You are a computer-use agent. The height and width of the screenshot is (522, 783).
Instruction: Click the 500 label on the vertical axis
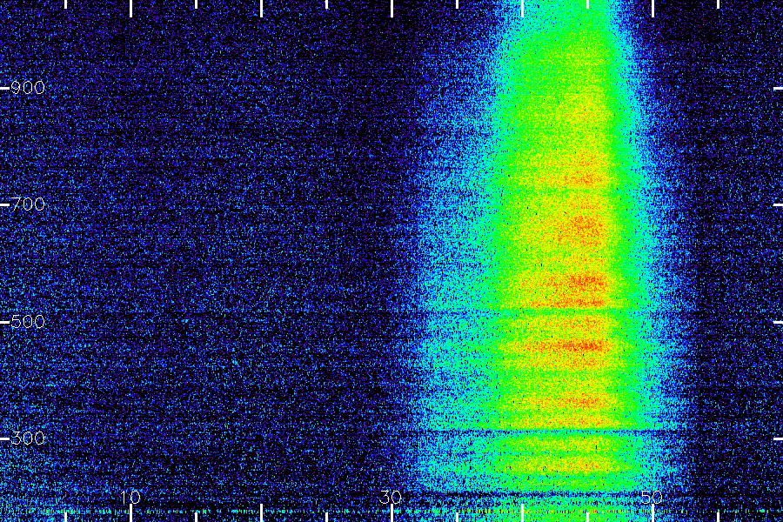tap(28, 321)
